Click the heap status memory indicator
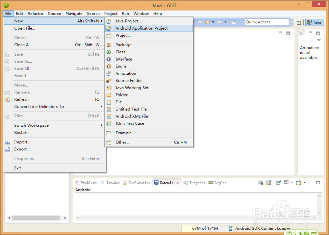 [205, 228]
